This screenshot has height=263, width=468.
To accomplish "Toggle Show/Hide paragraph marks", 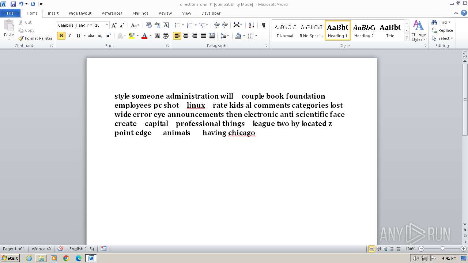I will (x=263, y=25).
